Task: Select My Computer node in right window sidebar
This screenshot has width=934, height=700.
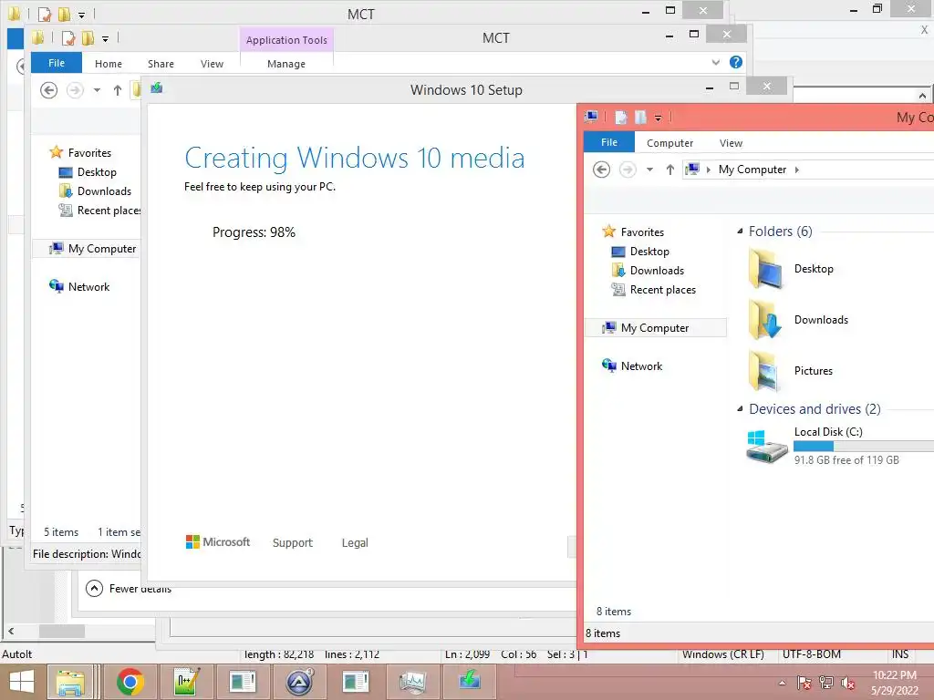Action: pos(655,328)
